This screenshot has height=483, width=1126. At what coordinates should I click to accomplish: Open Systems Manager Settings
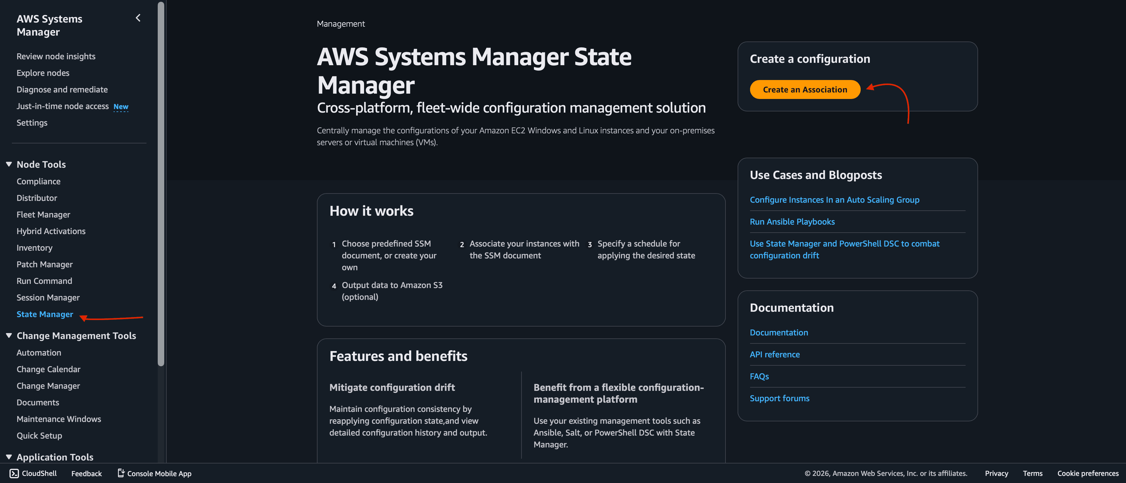pos(32,123)
